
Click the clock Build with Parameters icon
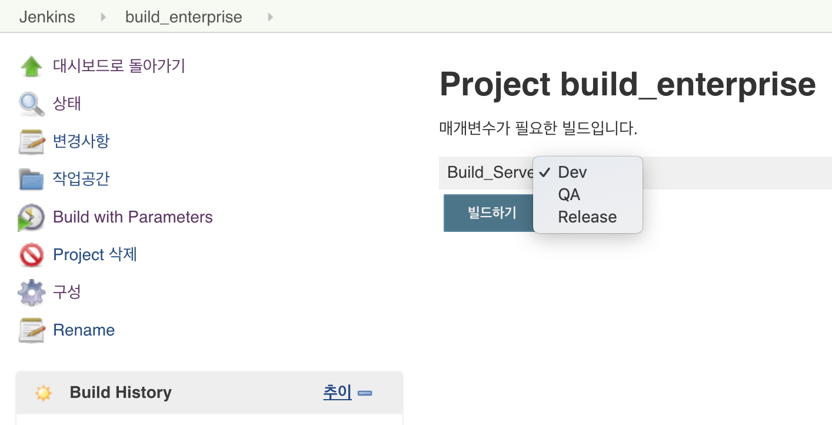(x=31, y=217)
